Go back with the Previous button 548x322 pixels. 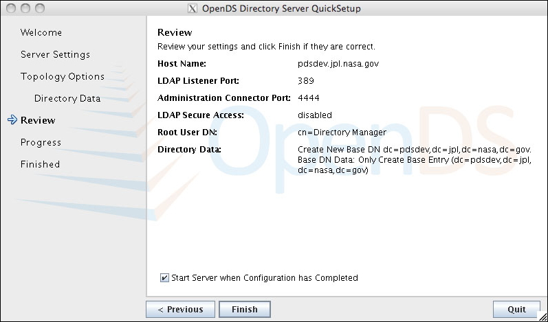[x=180, y=309]
